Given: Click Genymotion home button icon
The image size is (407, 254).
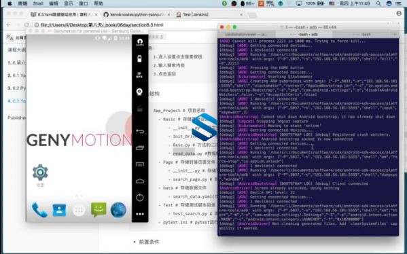Looking at the screenshot, I should 140,181.
